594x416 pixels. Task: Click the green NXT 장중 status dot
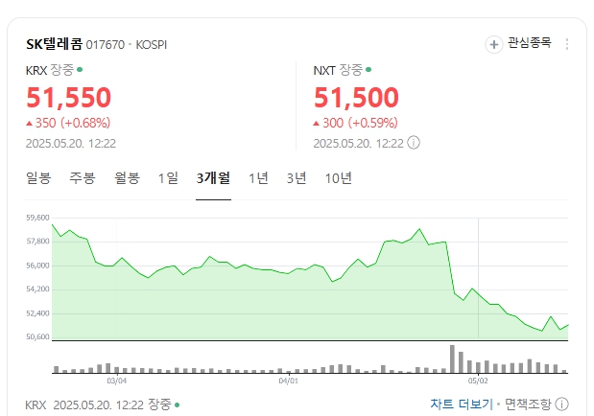click(x=368, y=70)
